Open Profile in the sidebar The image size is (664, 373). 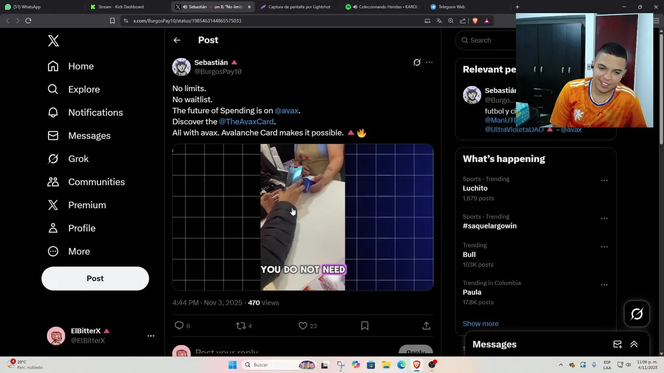coord(72,228)
